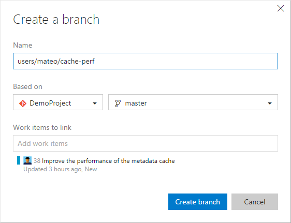Click the arrow on DemoProject selector
The width and height of the screenshot is (291, 223).
(95, 103)
